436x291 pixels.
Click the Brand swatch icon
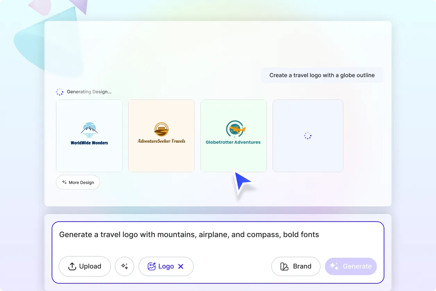(284, 266)
